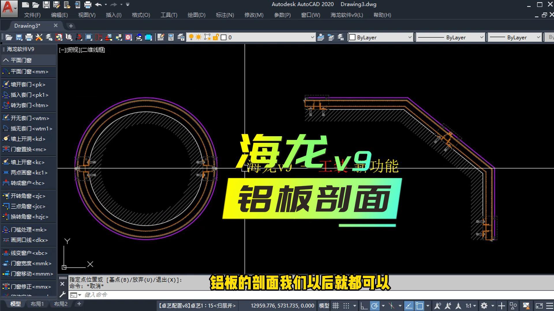Viewport: 554px width, 311px height.
Task: Open the Customize Quick Access Toolbar dropdown
Action: (x=128, y=5)
